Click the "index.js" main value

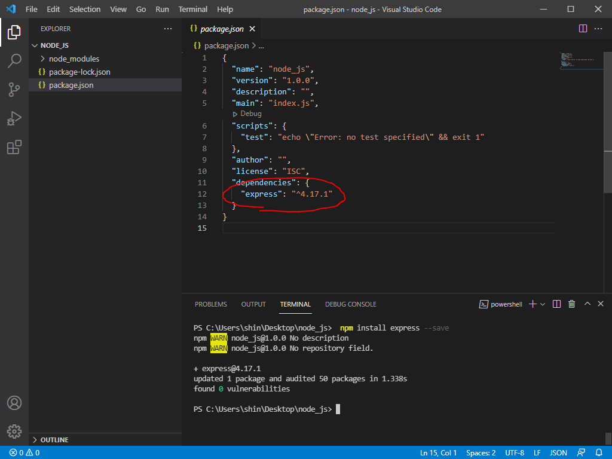coord(291,103)
